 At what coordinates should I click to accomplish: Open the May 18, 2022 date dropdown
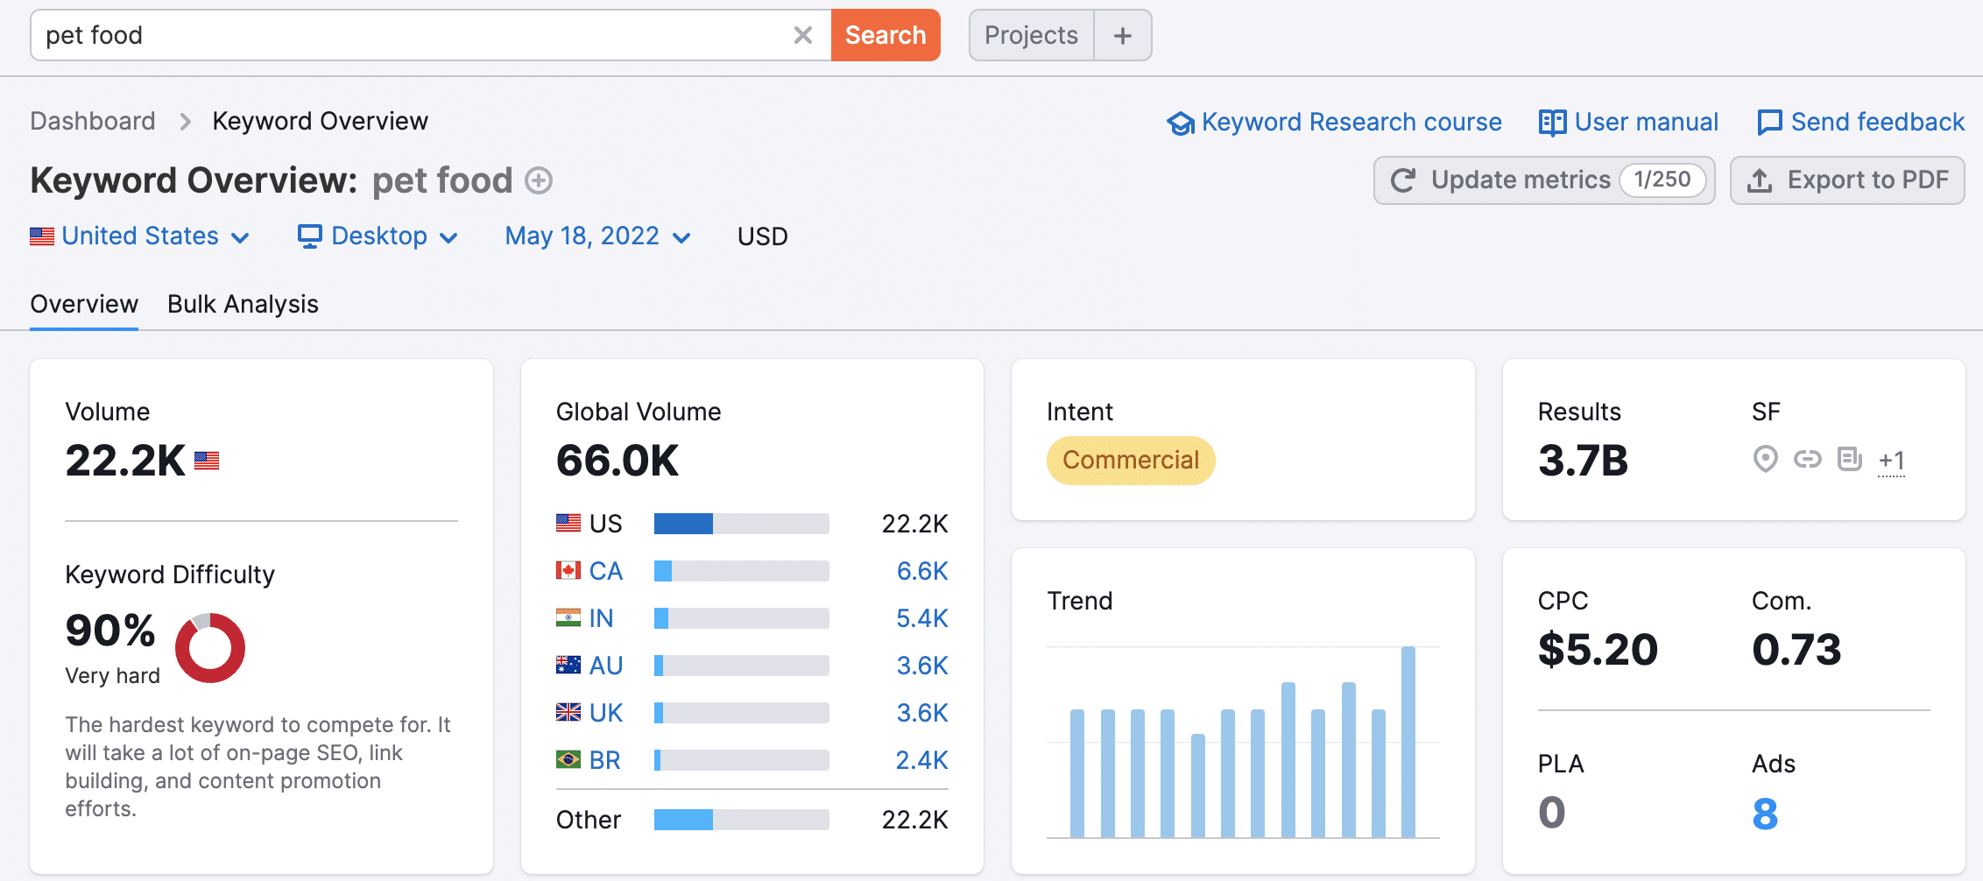(x=598, y=236)
